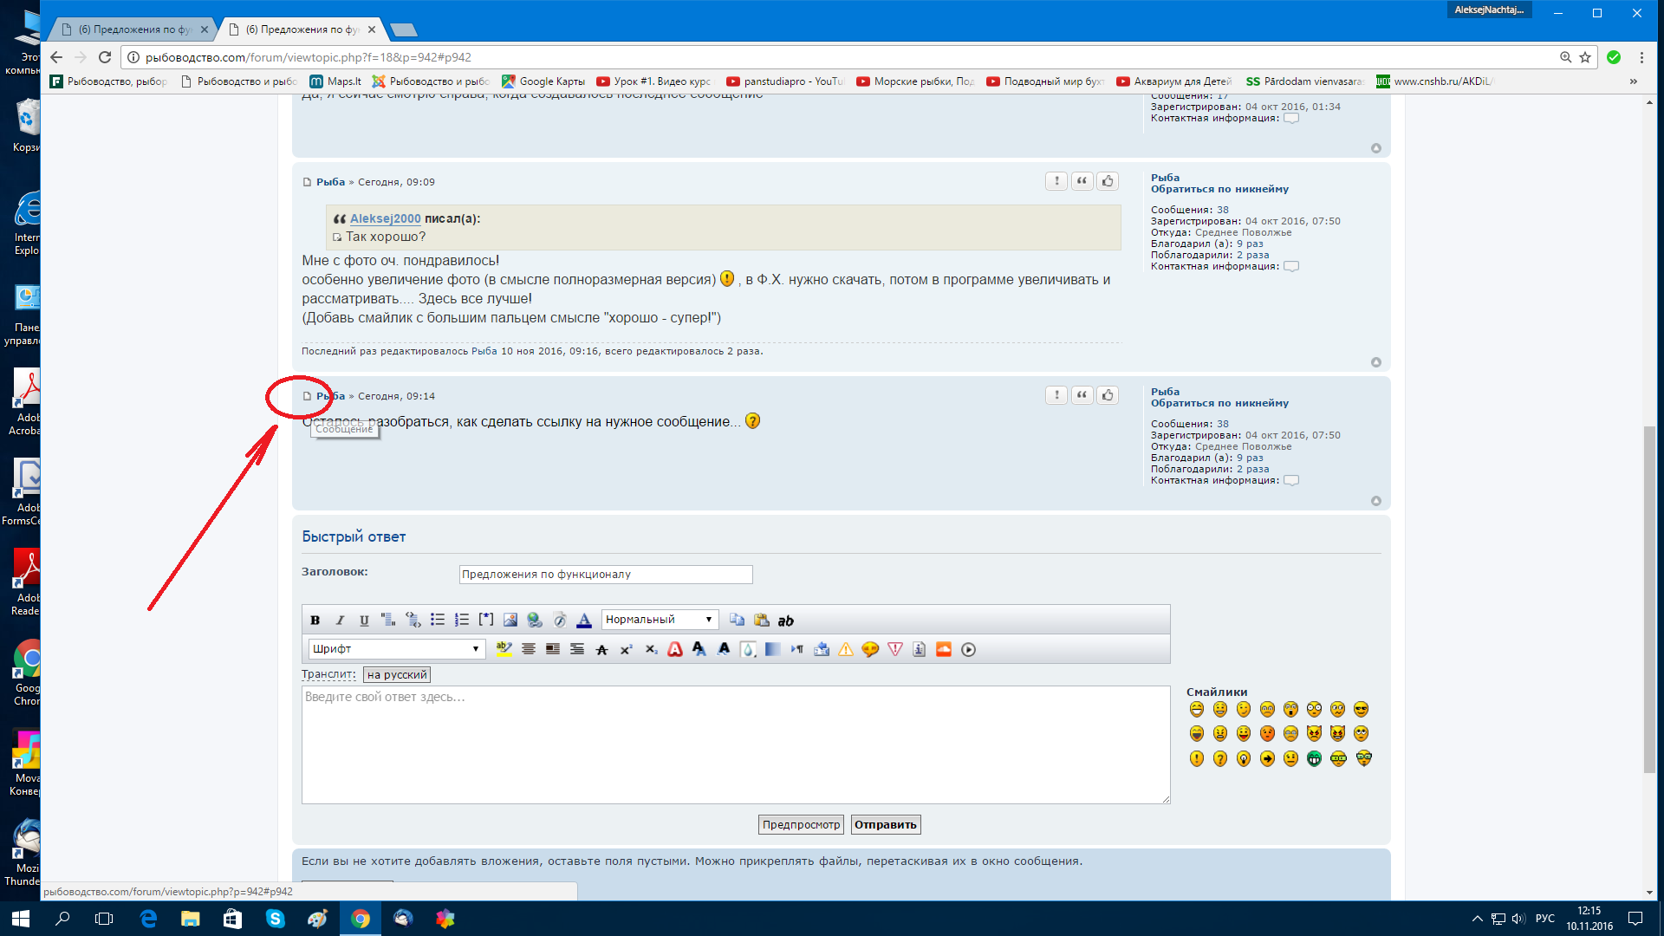This screenshot has width=1664, height=936.
Task: Apply superscript formatting
Action: pos(626,649)
